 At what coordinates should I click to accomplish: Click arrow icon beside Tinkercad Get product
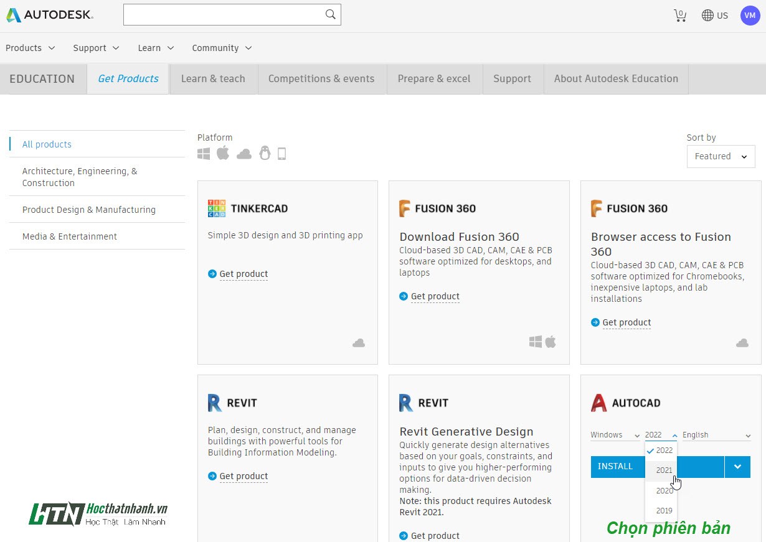point(212,274)
